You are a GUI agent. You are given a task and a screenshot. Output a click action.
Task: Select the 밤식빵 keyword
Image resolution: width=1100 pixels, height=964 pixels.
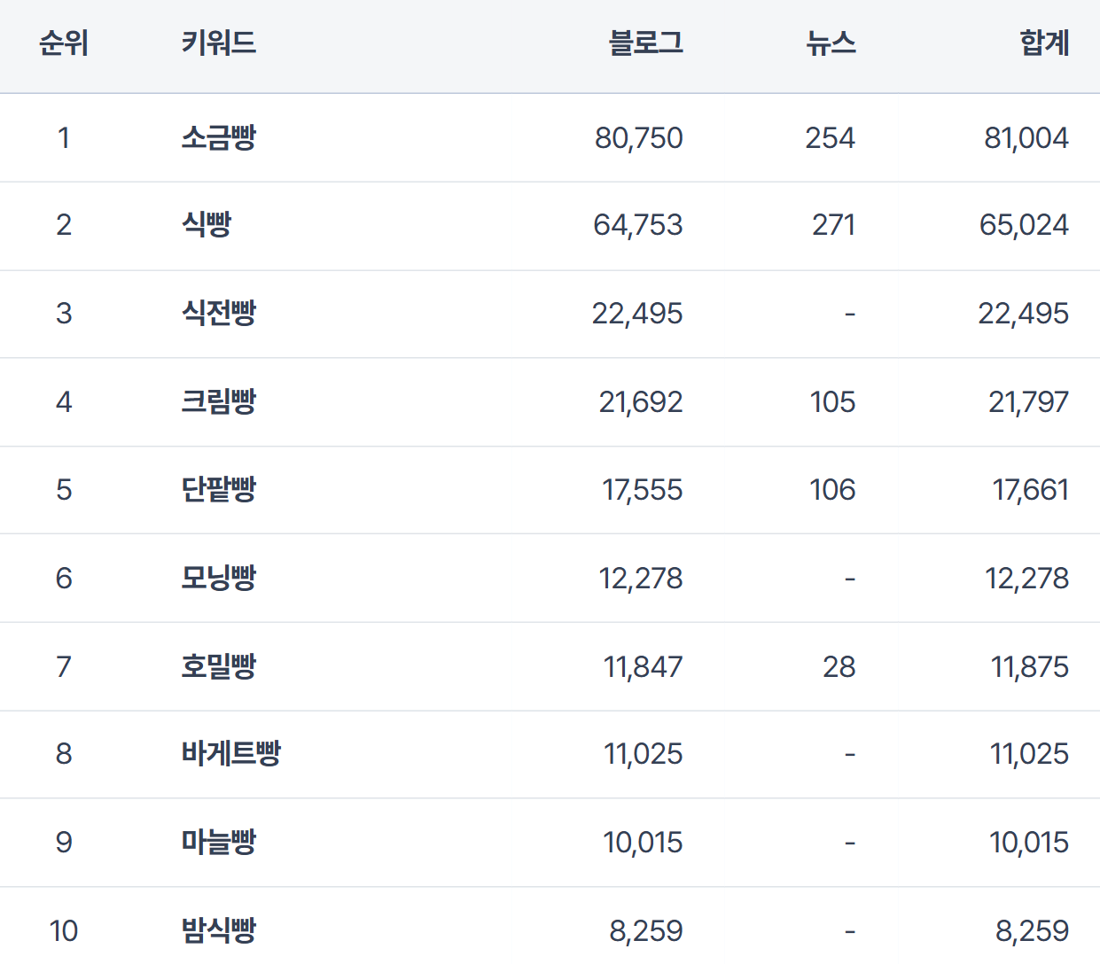pos(218,930)
